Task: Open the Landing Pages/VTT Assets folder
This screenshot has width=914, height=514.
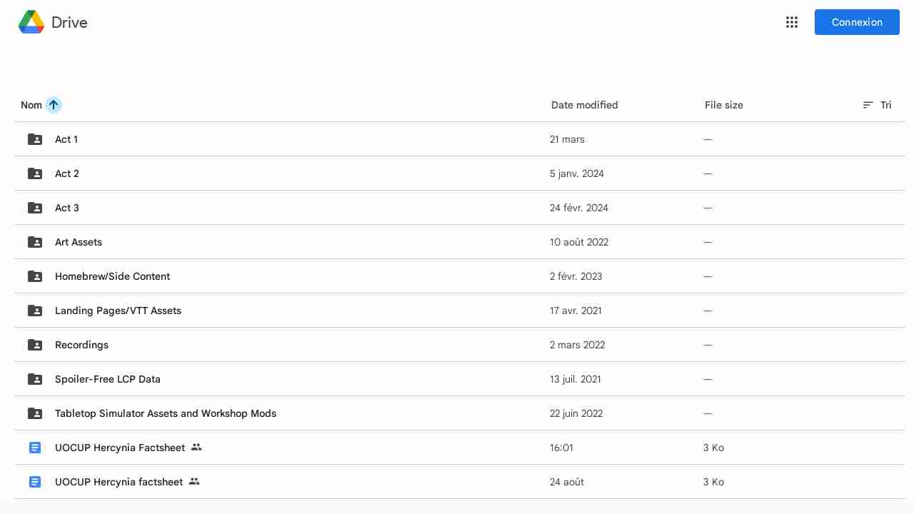Action: (x=118, y=311)
